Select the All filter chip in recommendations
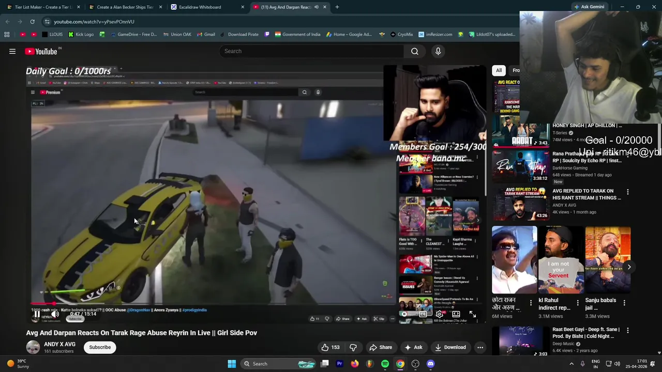 pos(499,70)
